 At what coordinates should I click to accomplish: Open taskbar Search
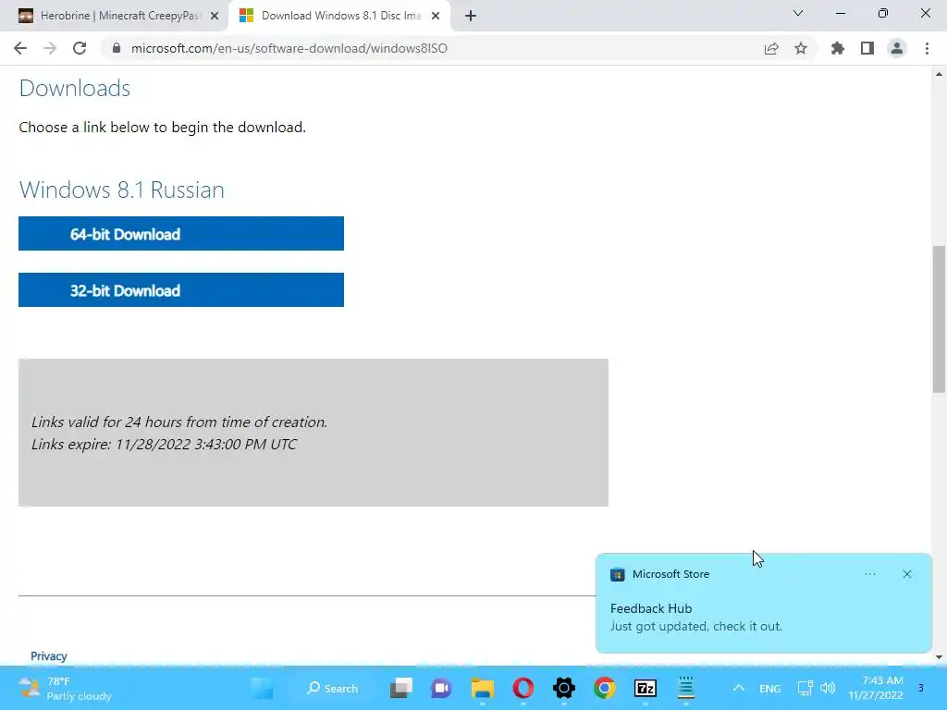click(x=332, y=688)
